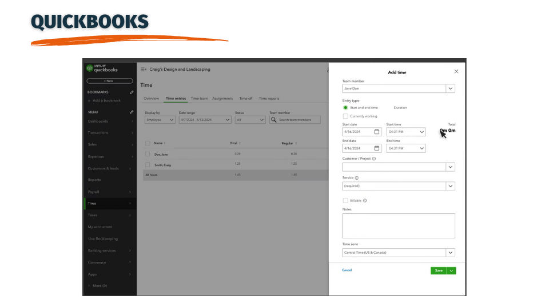Click the + New button
This screenshot has width=549, height=308.
coord(110,80)
